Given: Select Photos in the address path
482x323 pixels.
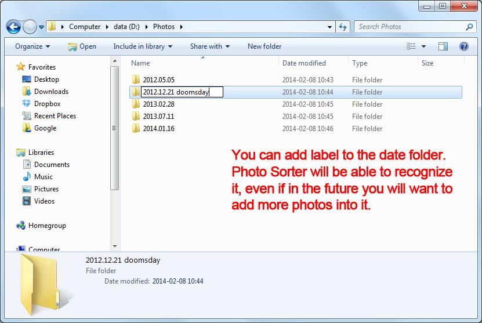Looking at the screenshot, I should (164, 27).
